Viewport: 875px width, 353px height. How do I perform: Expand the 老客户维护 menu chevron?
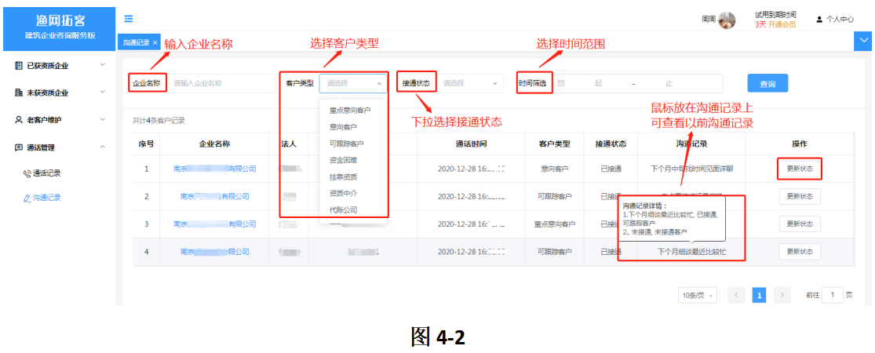click(102, 119)
